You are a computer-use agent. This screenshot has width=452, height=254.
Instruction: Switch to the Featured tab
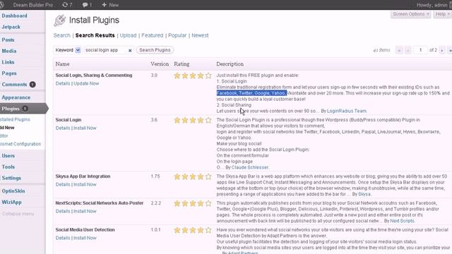pos(153,35)
